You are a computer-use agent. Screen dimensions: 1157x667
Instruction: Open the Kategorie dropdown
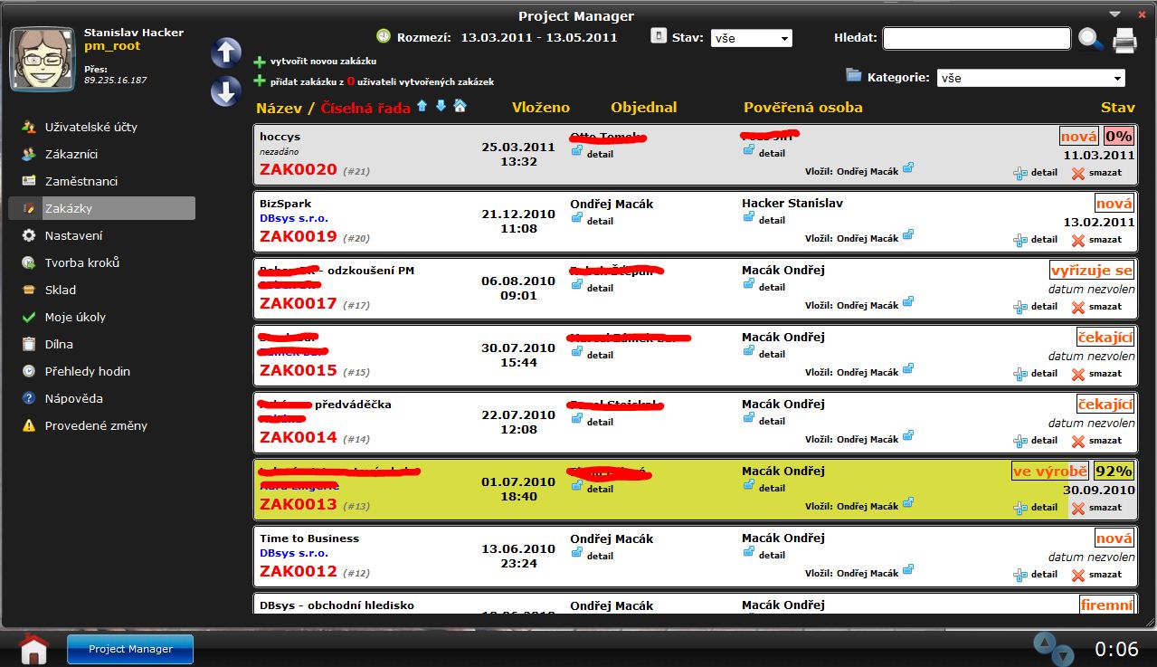(1030, 78)
